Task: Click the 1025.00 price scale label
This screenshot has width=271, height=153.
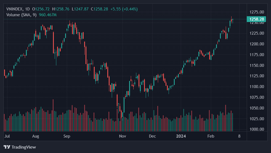Action: [257, 119]
